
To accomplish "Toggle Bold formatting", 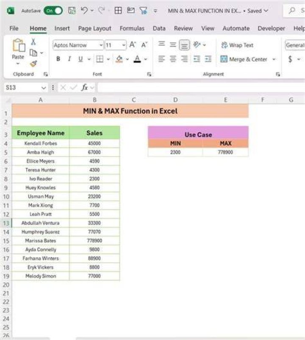I will pos(58,59).
